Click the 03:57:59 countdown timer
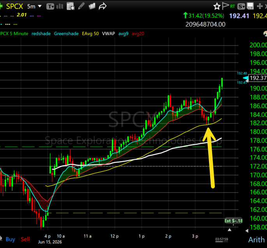This screenshot has width=267, height=248. coord(221,239)
